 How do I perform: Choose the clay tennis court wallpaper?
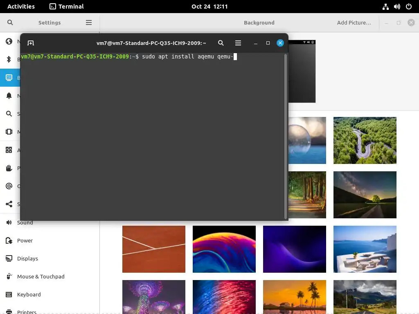154,249
